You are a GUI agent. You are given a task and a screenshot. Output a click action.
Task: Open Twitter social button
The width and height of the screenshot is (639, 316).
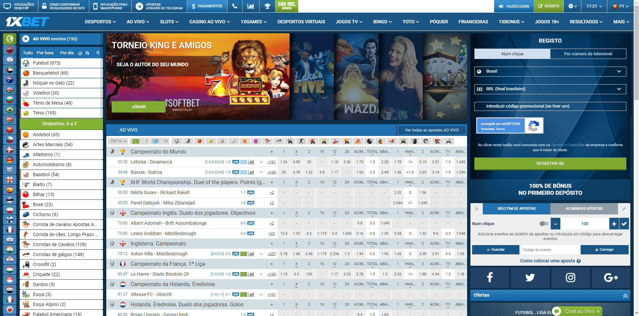point(530,277)
